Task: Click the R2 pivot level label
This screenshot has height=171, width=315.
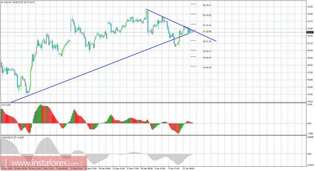Action: point(207,15)
